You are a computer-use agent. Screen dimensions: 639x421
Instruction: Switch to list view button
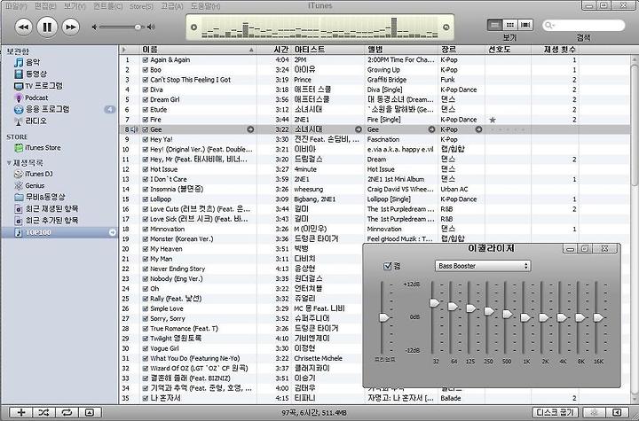[494, 25]
